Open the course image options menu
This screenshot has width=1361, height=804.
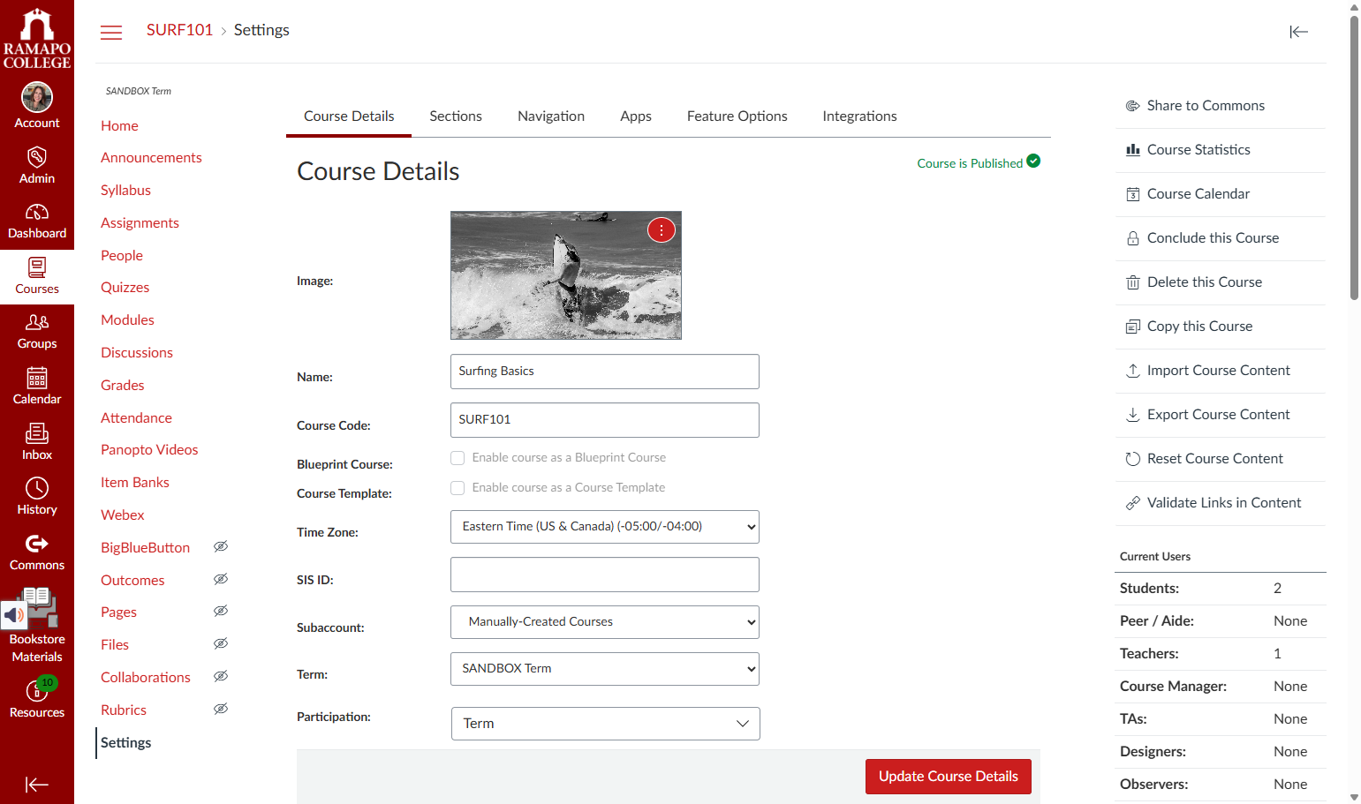662,229
